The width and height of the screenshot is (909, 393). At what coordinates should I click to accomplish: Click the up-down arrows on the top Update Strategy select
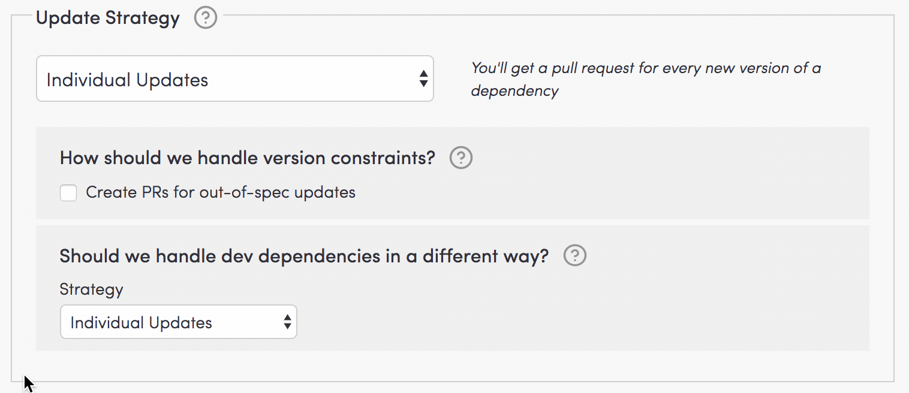pos(423,79)
